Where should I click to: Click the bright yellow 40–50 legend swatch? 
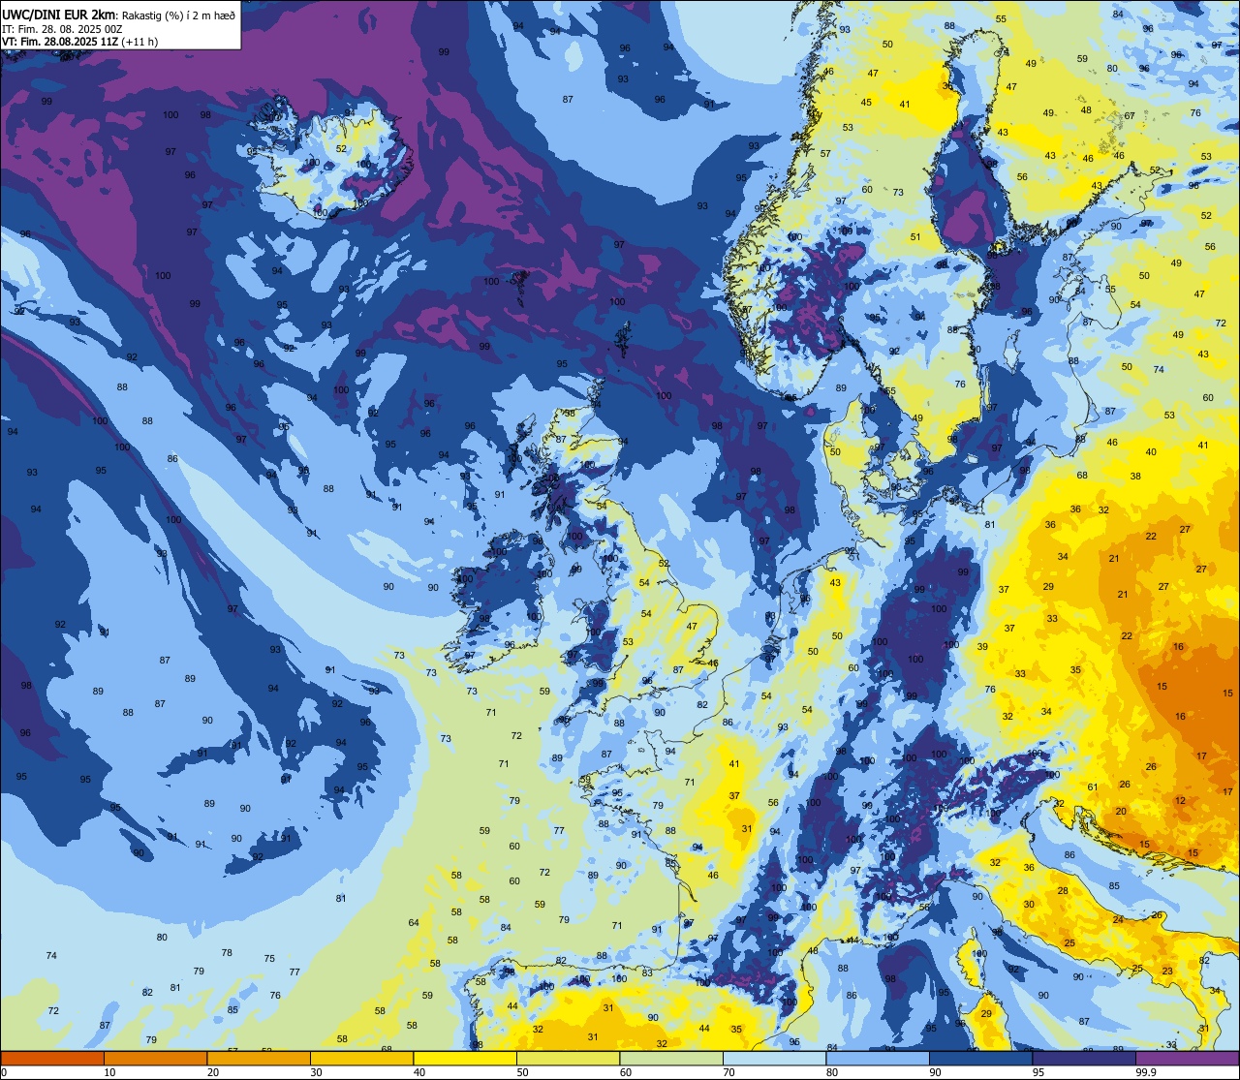pyautogui.click(x=465, y=1058)
